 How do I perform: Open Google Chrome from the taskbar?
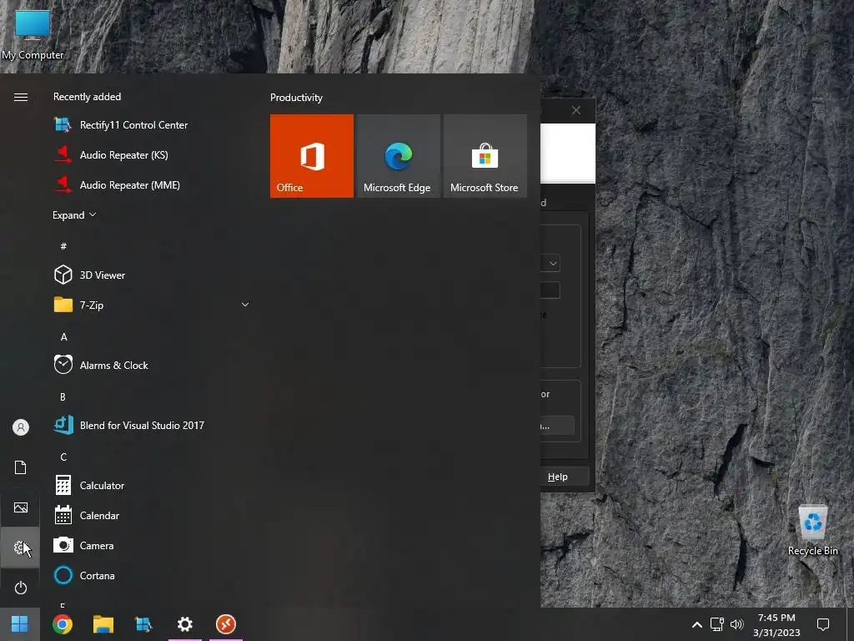tap(63, 624)
